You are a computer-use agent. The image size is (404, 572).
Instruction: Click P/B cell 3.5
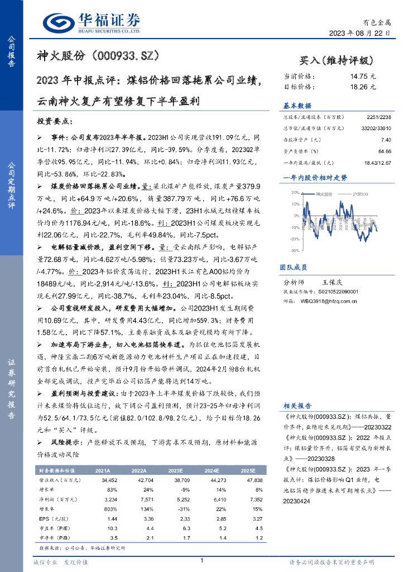point(114,538)
